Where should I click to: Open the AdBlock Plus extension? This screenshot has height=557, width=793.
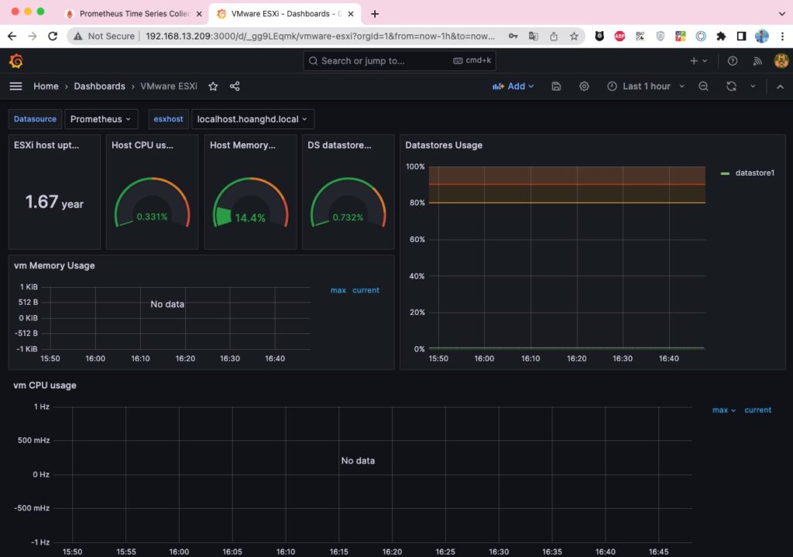[x=620, y=36]
